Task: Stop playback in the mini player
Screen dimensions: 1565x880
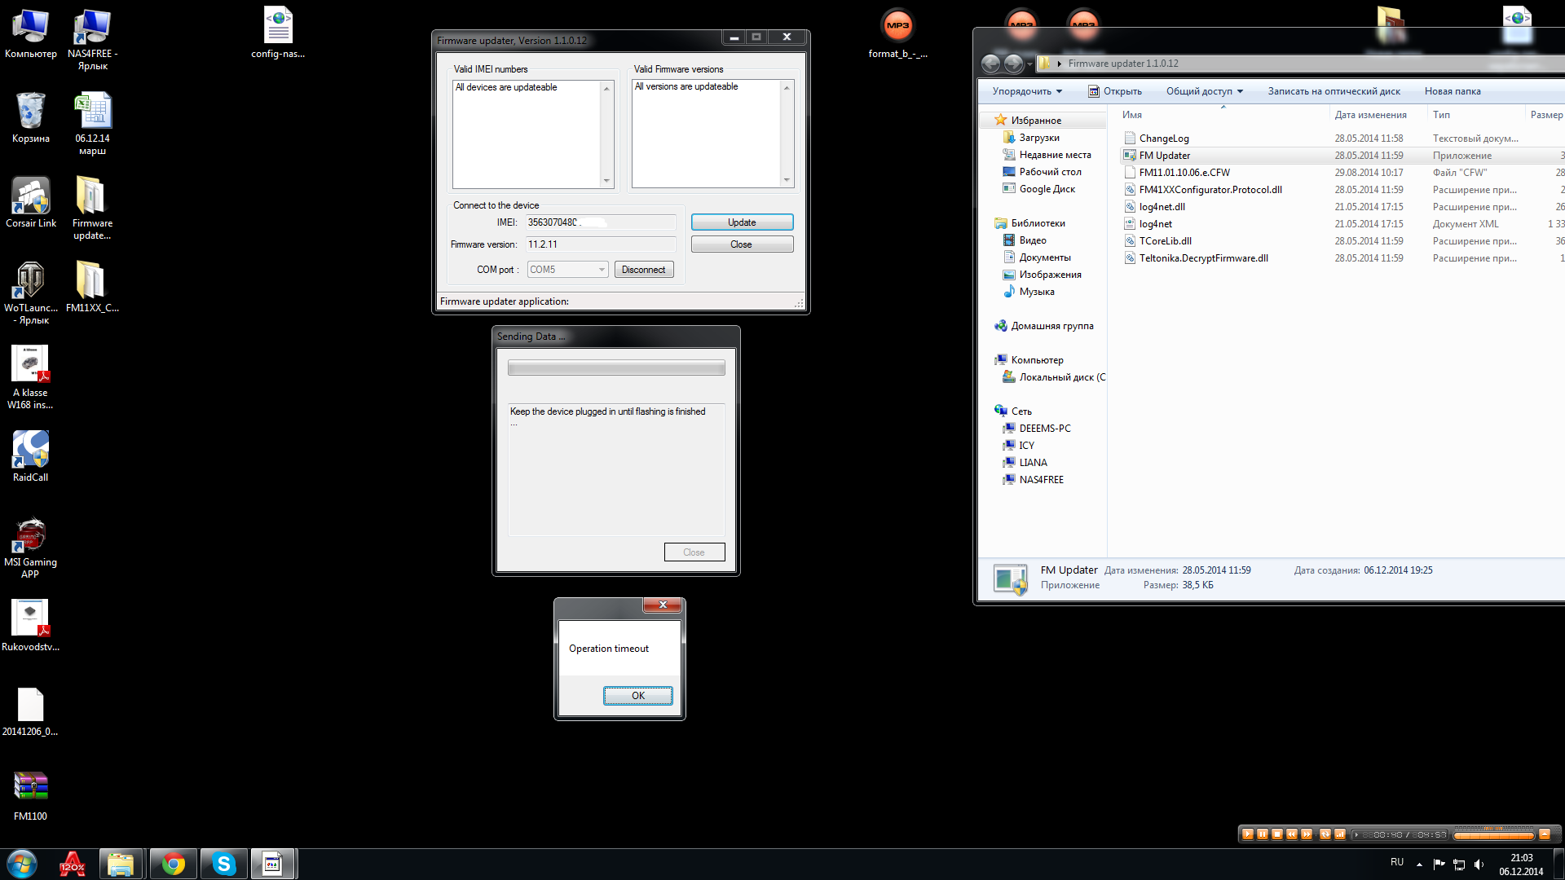Action: tap(1277, 834)
